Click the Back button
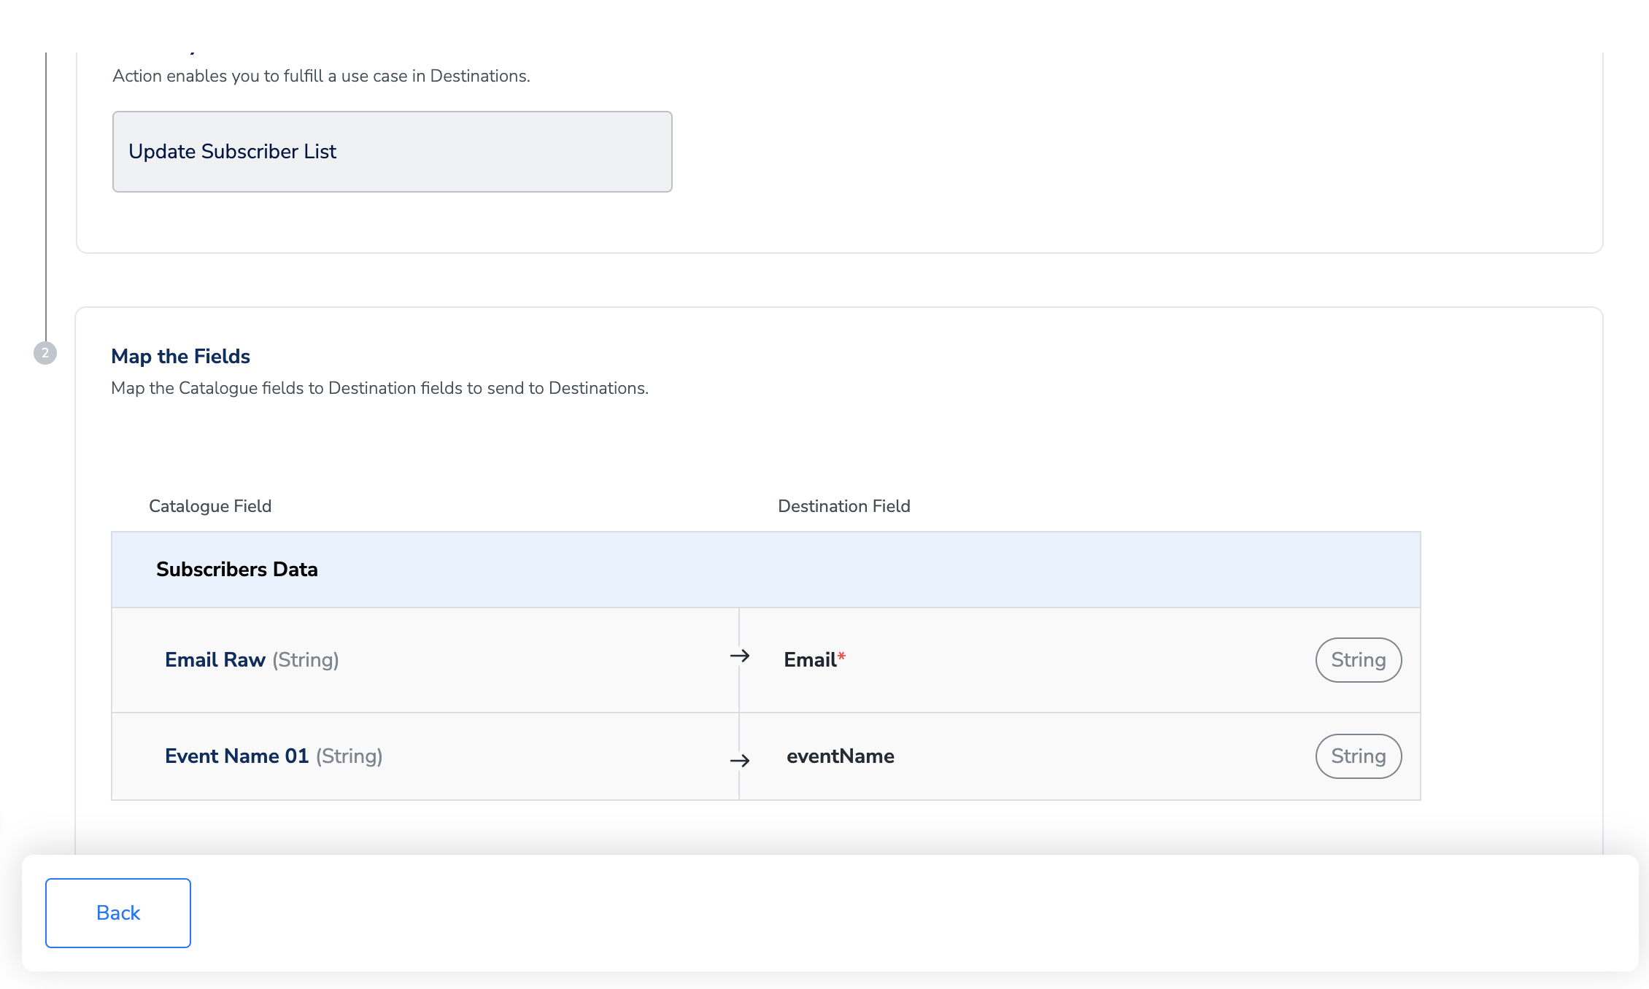This screenshot has width=1649, height=989. tap(117, 912)
